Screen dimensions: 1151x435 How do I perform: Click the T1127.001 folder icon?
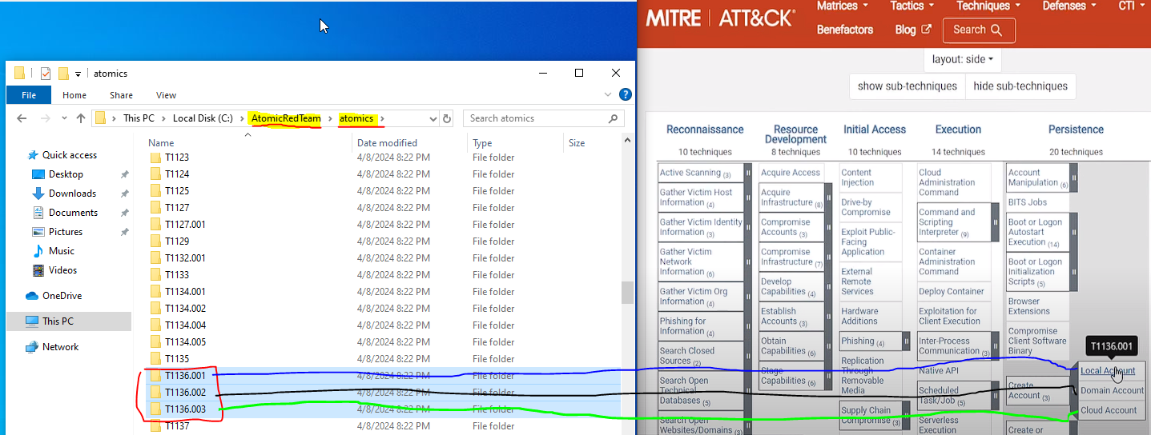(155, 225)
